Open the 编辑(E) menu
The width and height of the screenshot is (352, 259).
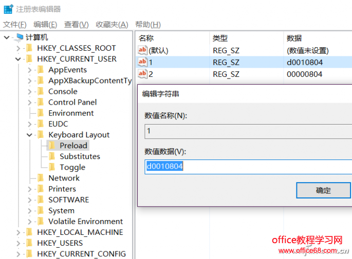click(45, 25)
